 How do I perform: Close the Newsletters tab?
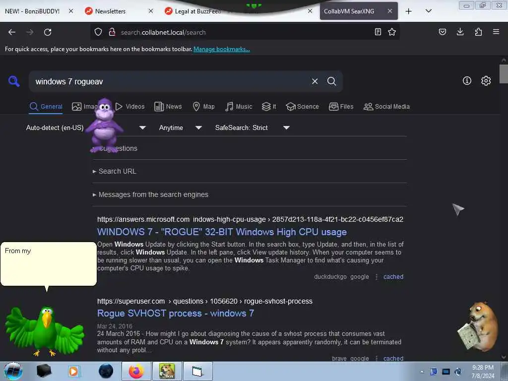pyautogui.click(x=151, y=11)
